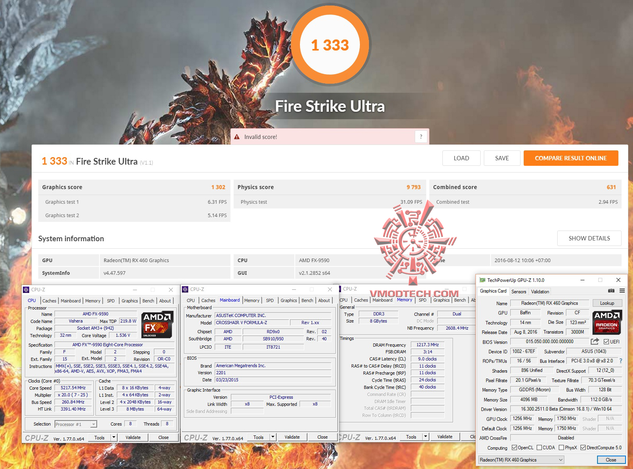
Task: Click the SAVE button in 3DMark
Action: tap(502, 158)
